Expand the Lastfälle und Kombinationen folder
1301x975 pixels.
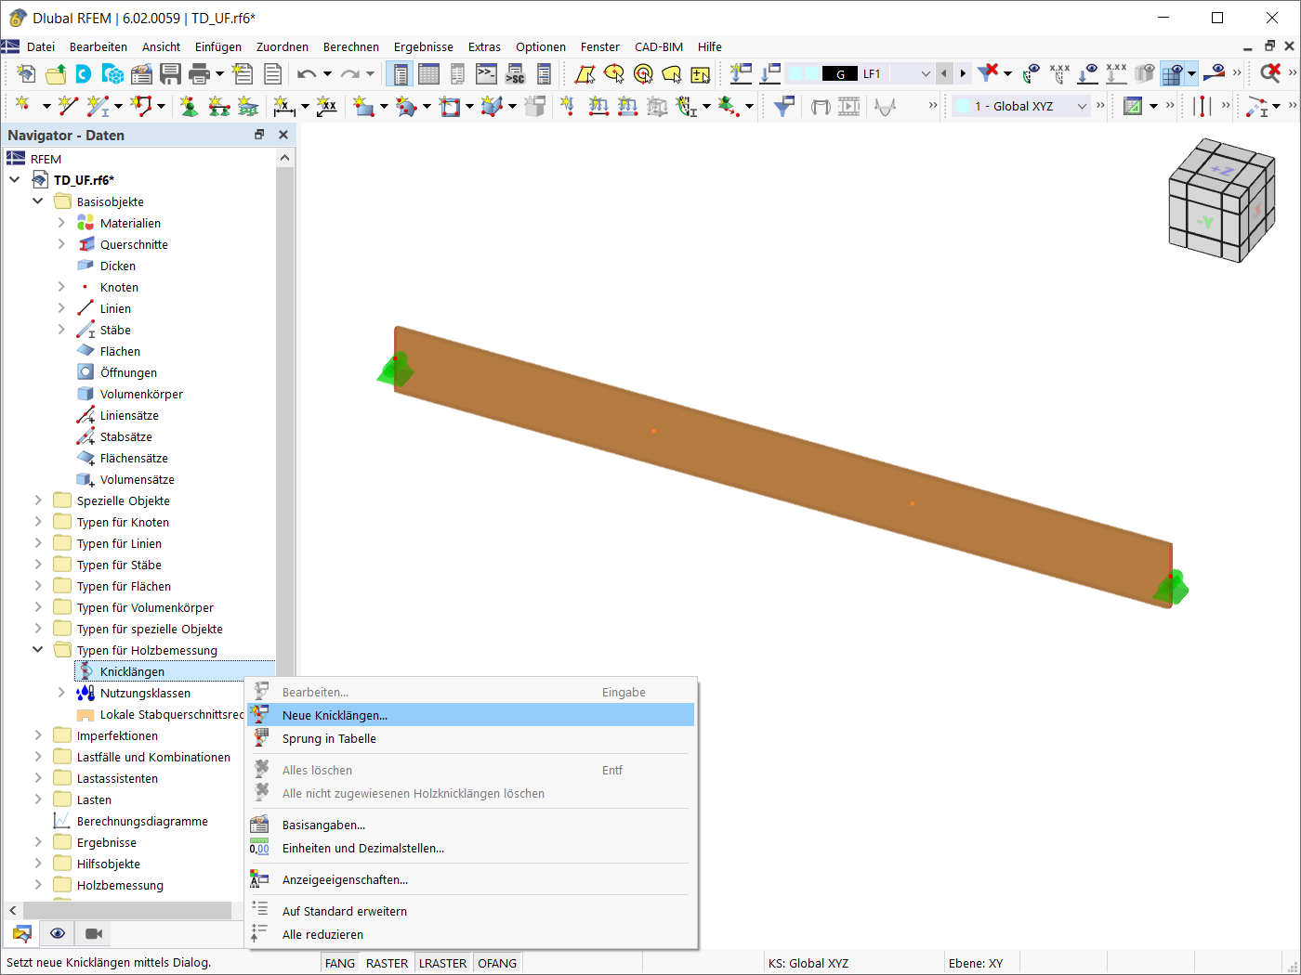(x=38, y=757)
